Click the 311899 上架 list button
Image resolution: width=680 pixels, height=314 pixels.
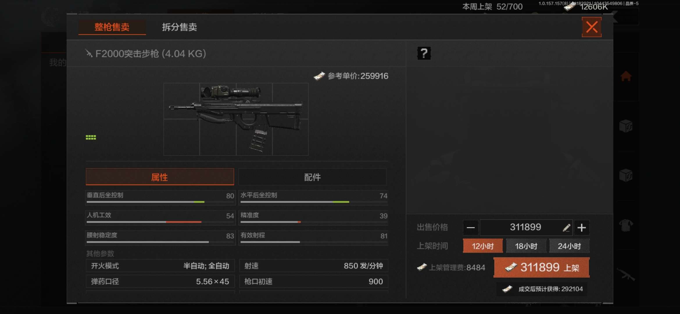click(x=542, y=267)
